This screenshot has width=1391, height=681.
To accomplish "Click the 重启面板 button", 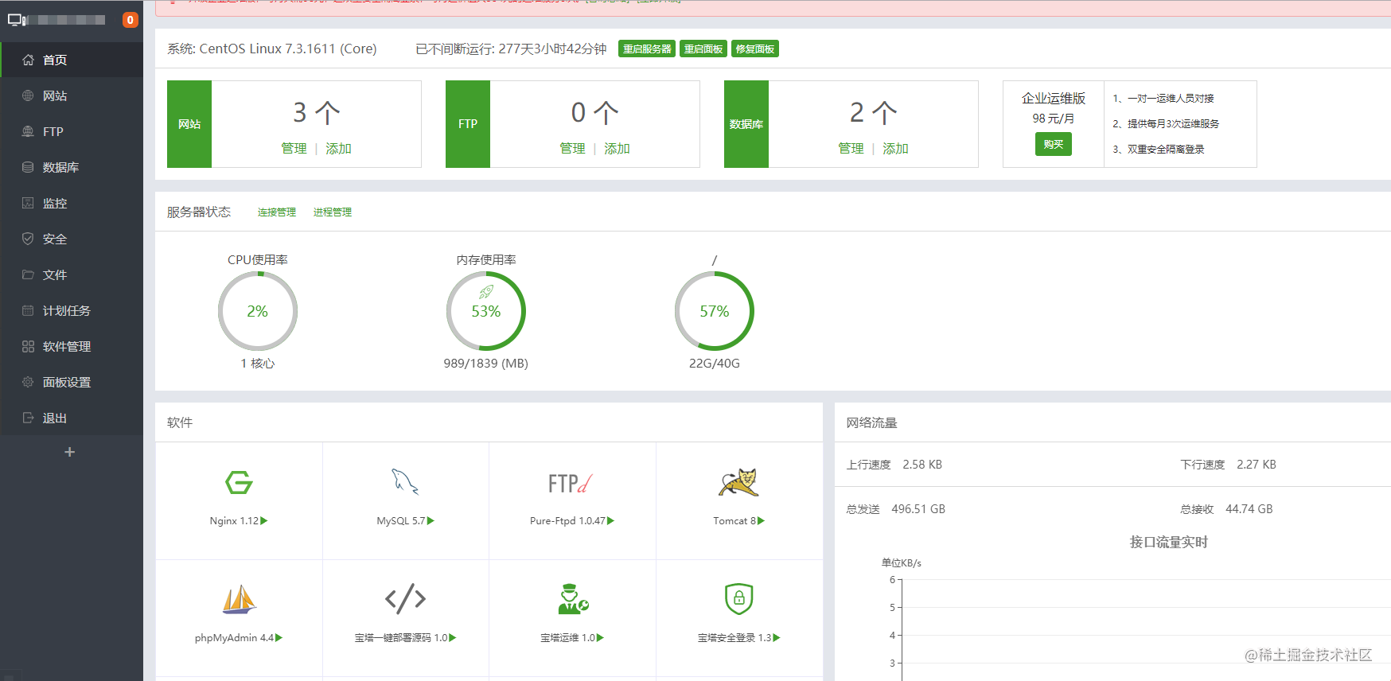I will 703,49.
